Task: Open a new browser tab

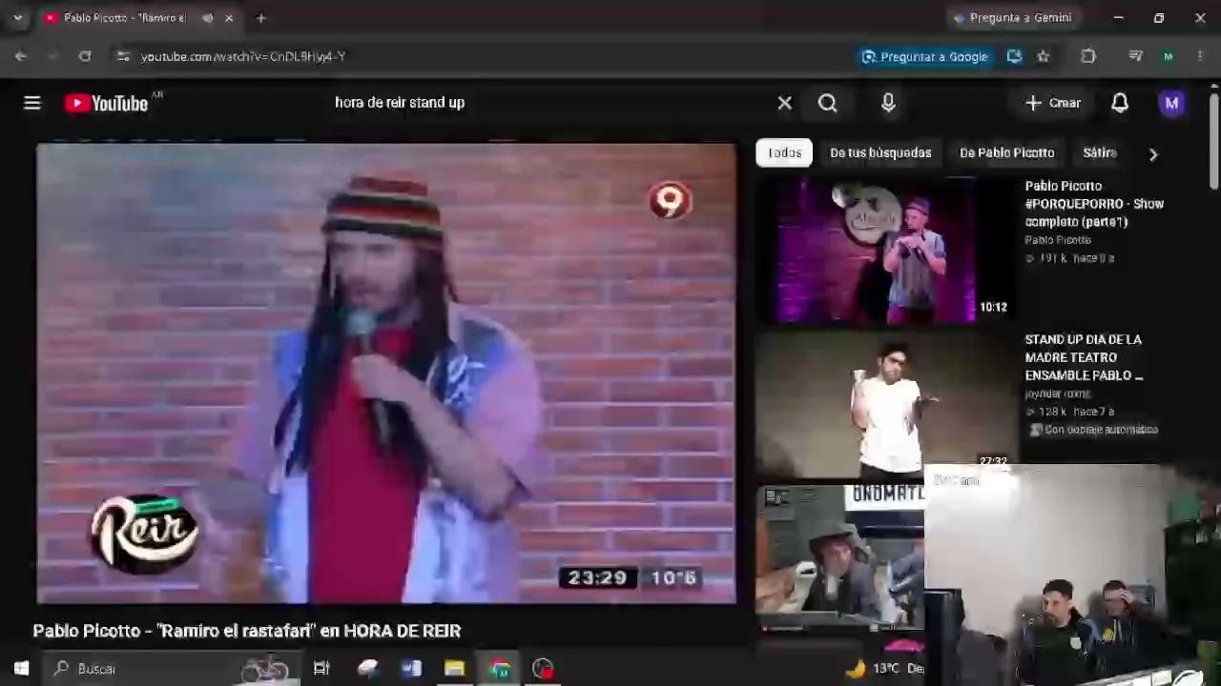Action: tap(261, 18)
